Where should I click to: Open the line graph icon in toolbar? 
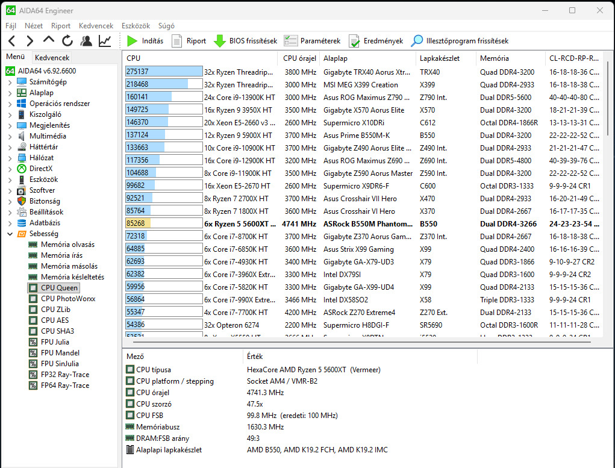[x=105, y=41]
